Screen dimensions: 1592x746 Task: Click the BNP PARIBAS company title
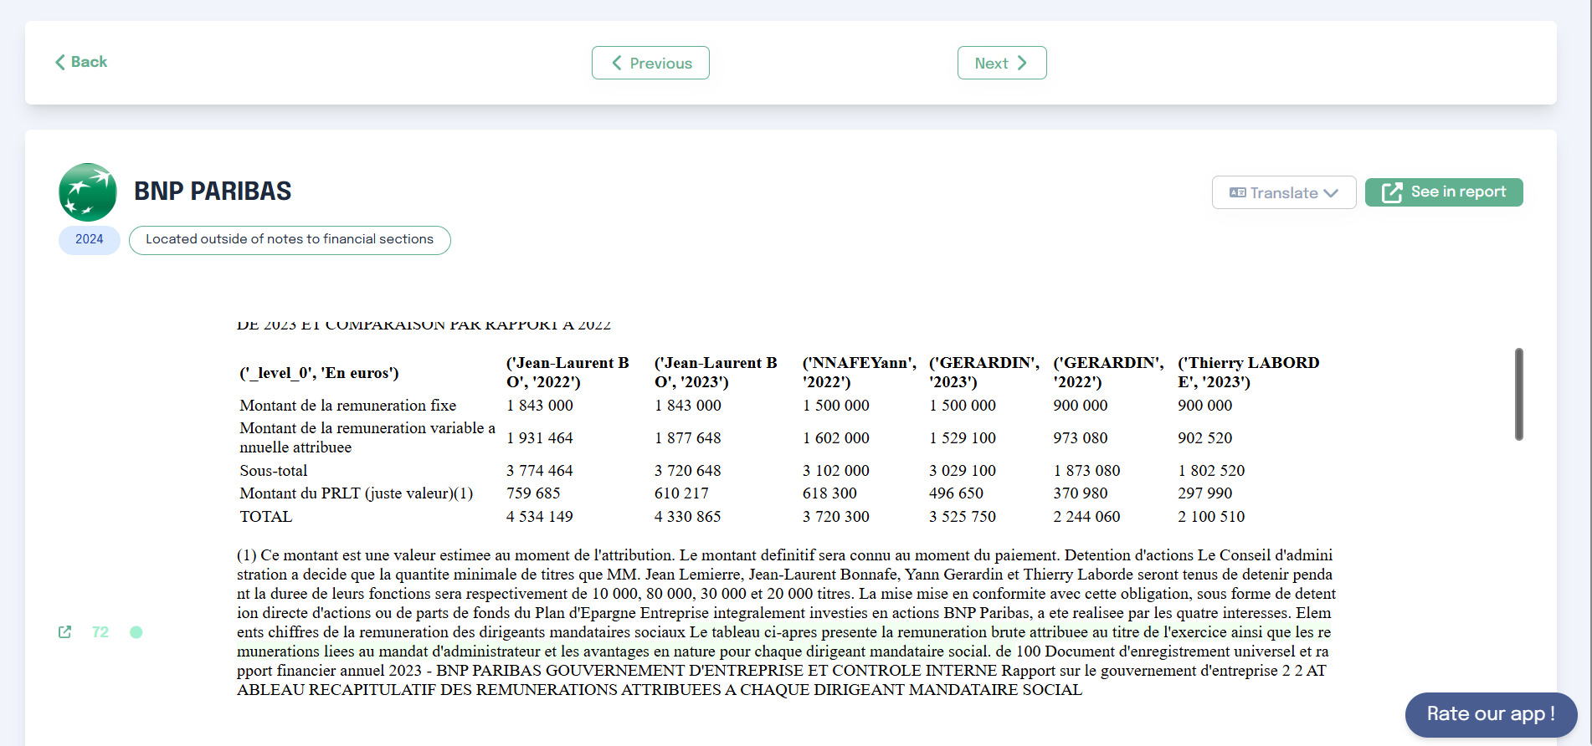[x=213, y=192]
